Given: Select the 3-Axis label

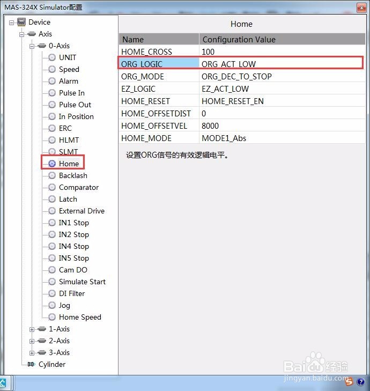Looking at the screenshot, I should tap(60, 352).
